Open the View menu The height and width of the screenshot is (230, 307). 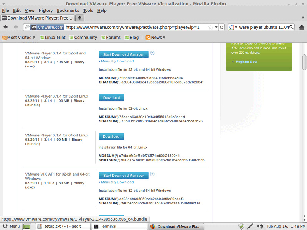coord(30,11)
